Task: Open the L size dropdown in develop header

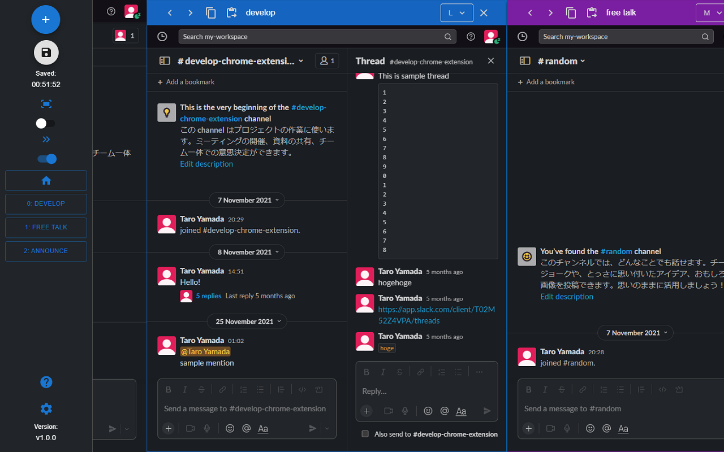Action: click(x=456, y=12)
